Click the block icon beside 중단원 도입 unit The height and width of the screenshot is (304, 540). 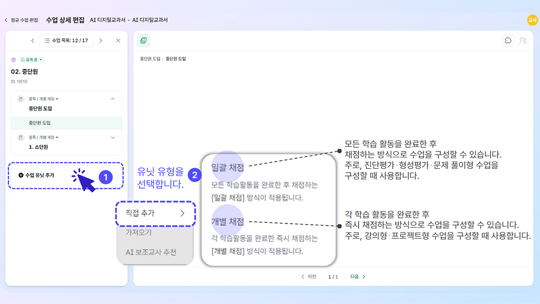pyautogui.click(x=20, y=99)
